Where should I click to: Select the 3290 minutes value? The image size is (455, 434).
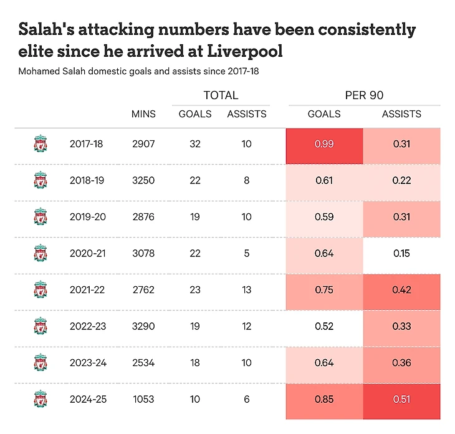[x=143, y=326]
